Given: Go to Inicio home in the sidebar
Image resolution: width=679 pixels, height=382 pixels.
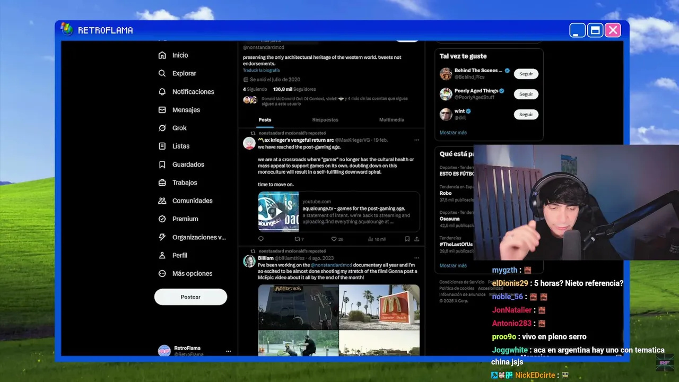Looking at the screenshot, I should tap(173, 55).
